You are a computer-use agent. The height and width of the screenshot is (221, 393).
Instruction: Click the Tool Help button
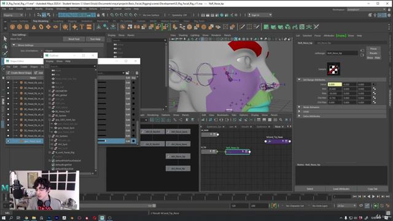coord(95,39)
